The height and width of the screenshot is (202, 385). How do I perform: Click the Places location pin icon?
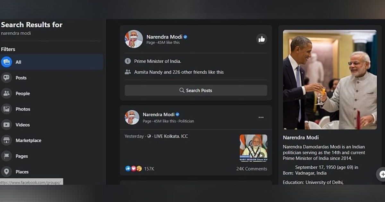[x=6, y=172]
